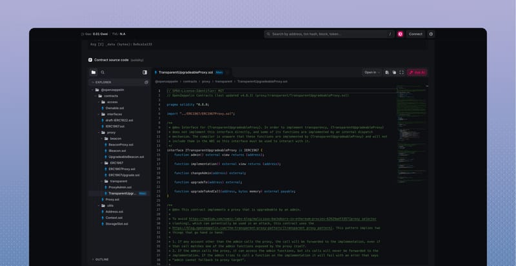Click the pragma solidity ^0.8.0 line
This screenshot has height=266, width=516.
(188, 104)
